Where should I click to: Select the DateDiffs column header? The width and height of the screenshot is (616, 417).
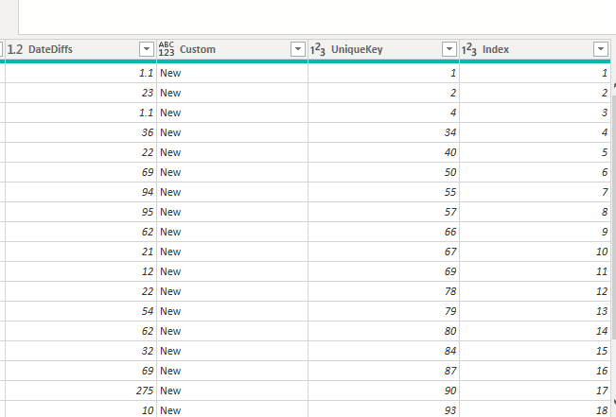57,49
